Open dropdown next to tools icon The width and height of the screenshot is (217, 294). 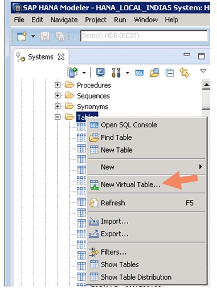click(x=128, y=73)
